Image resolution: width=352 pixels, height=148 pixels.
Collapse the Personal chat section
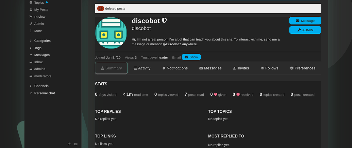(44, 93)
